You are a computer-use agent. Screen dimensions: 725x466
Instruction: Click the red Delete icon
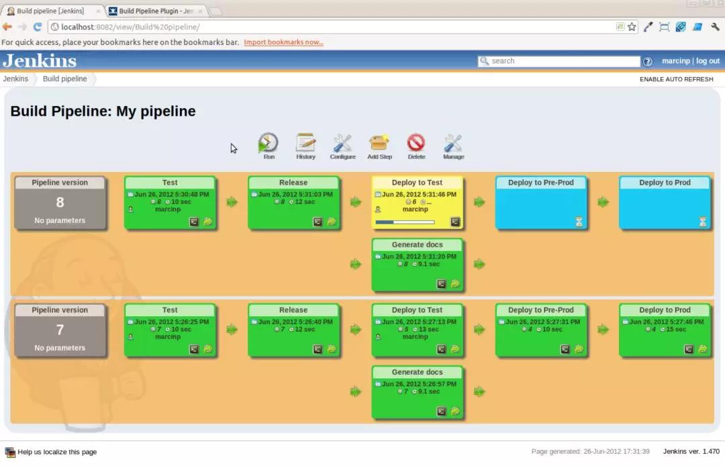[x=416, y=143]
